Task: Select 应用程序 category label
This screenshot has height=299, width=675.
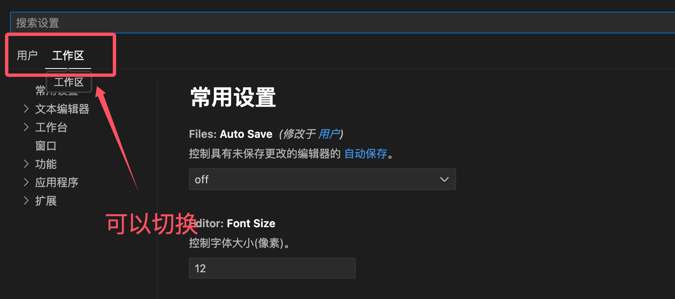Action: [57, 182]
